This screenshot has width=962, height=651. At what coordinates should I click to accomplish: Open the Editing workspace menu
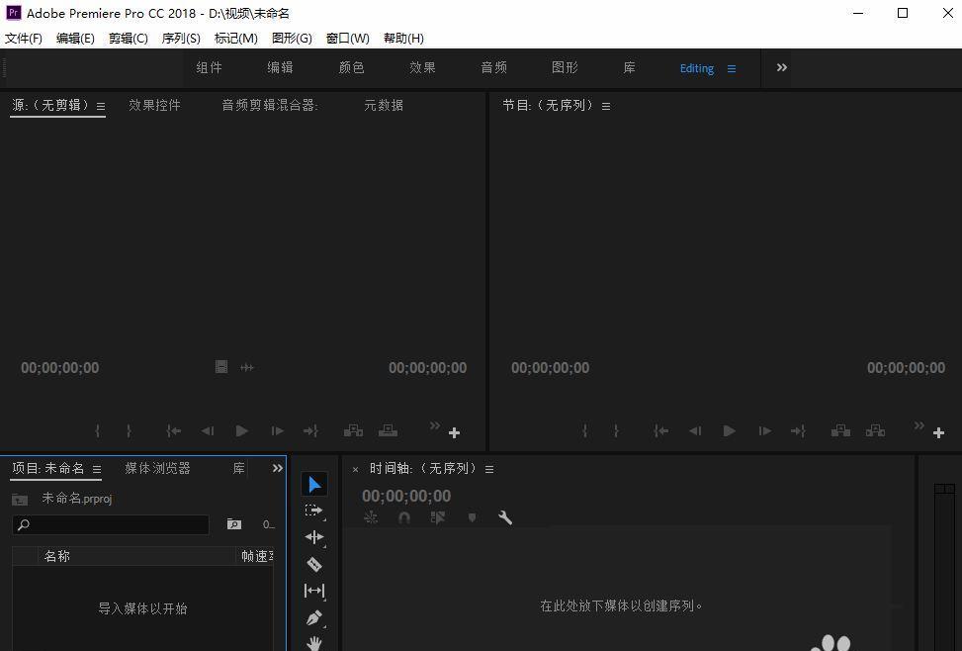pos(732,68)
